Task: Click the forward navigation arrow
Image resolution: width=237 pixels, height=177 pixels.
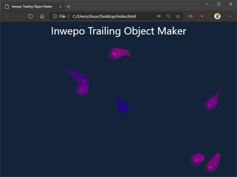Action: [19, 16]
